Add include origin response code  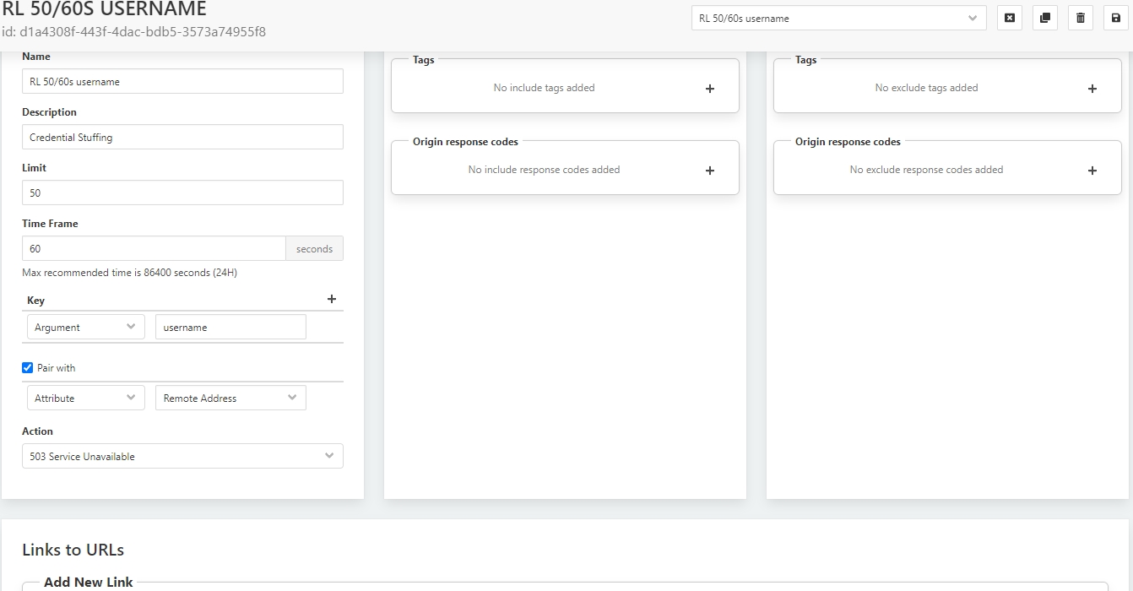[x=709, y=171]
